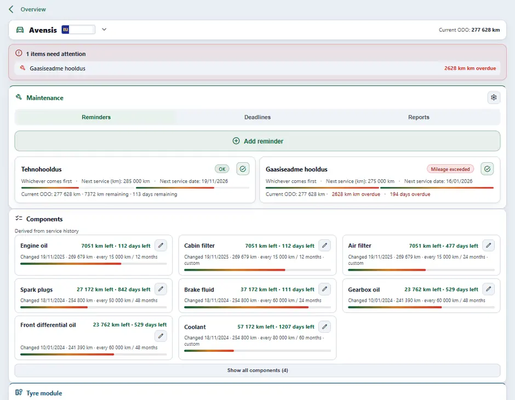Click the Tehnohooldus reminder title
The image size is (515, 400).
42,169
